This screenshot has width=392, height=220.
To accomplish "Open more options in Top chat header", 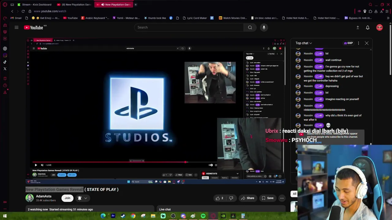I will pyautogui.click(x=358, y=43).
